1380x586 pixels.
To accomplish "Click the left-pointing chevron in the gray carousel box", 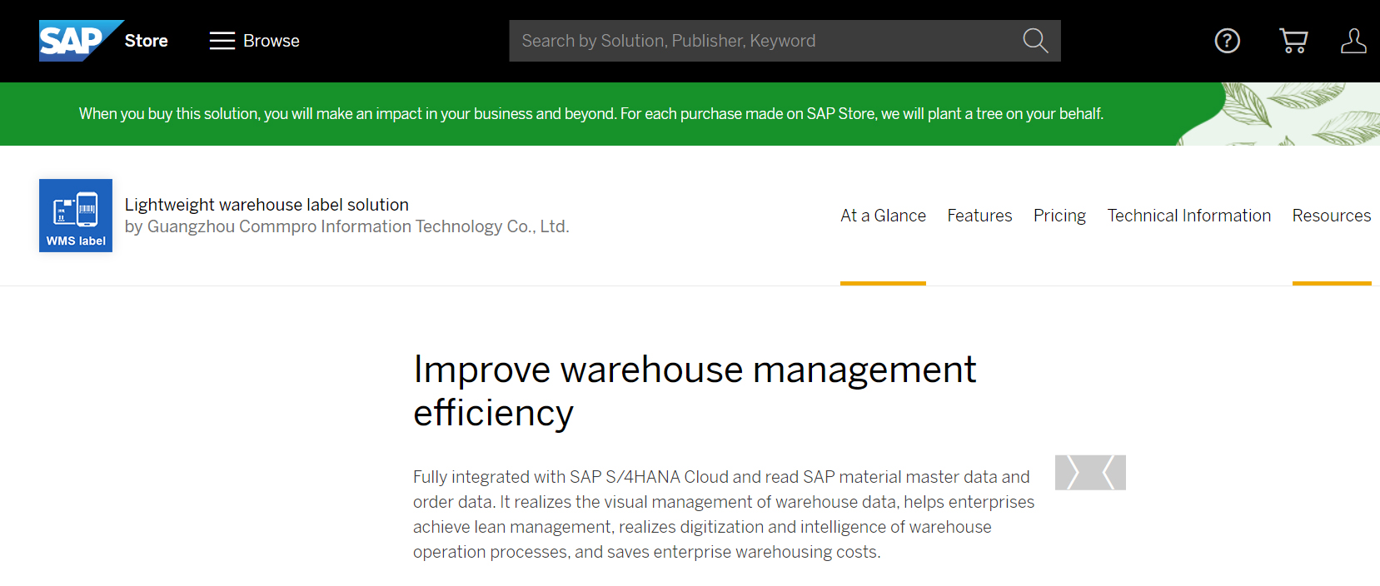I will tap(1108, 473).
